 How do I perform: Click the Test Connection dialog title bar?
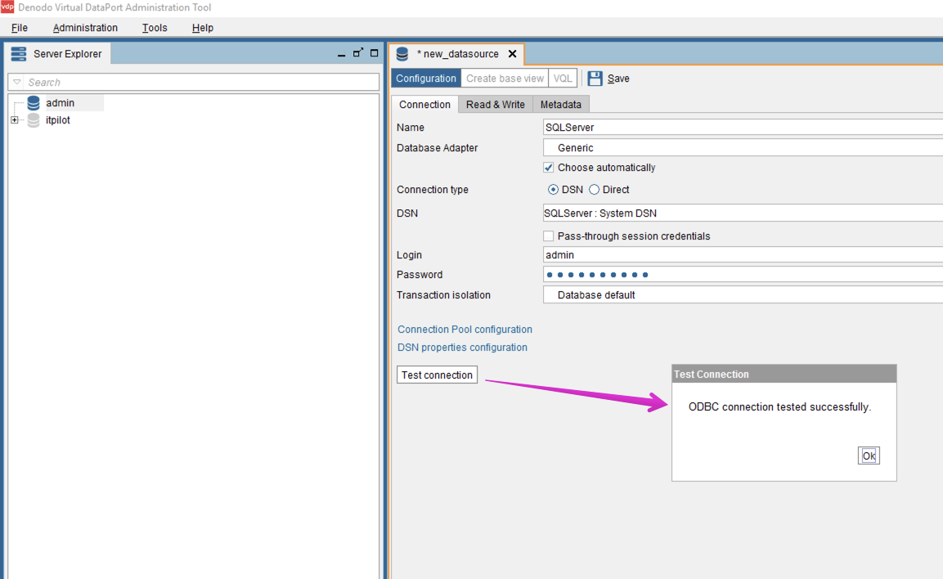784,374
